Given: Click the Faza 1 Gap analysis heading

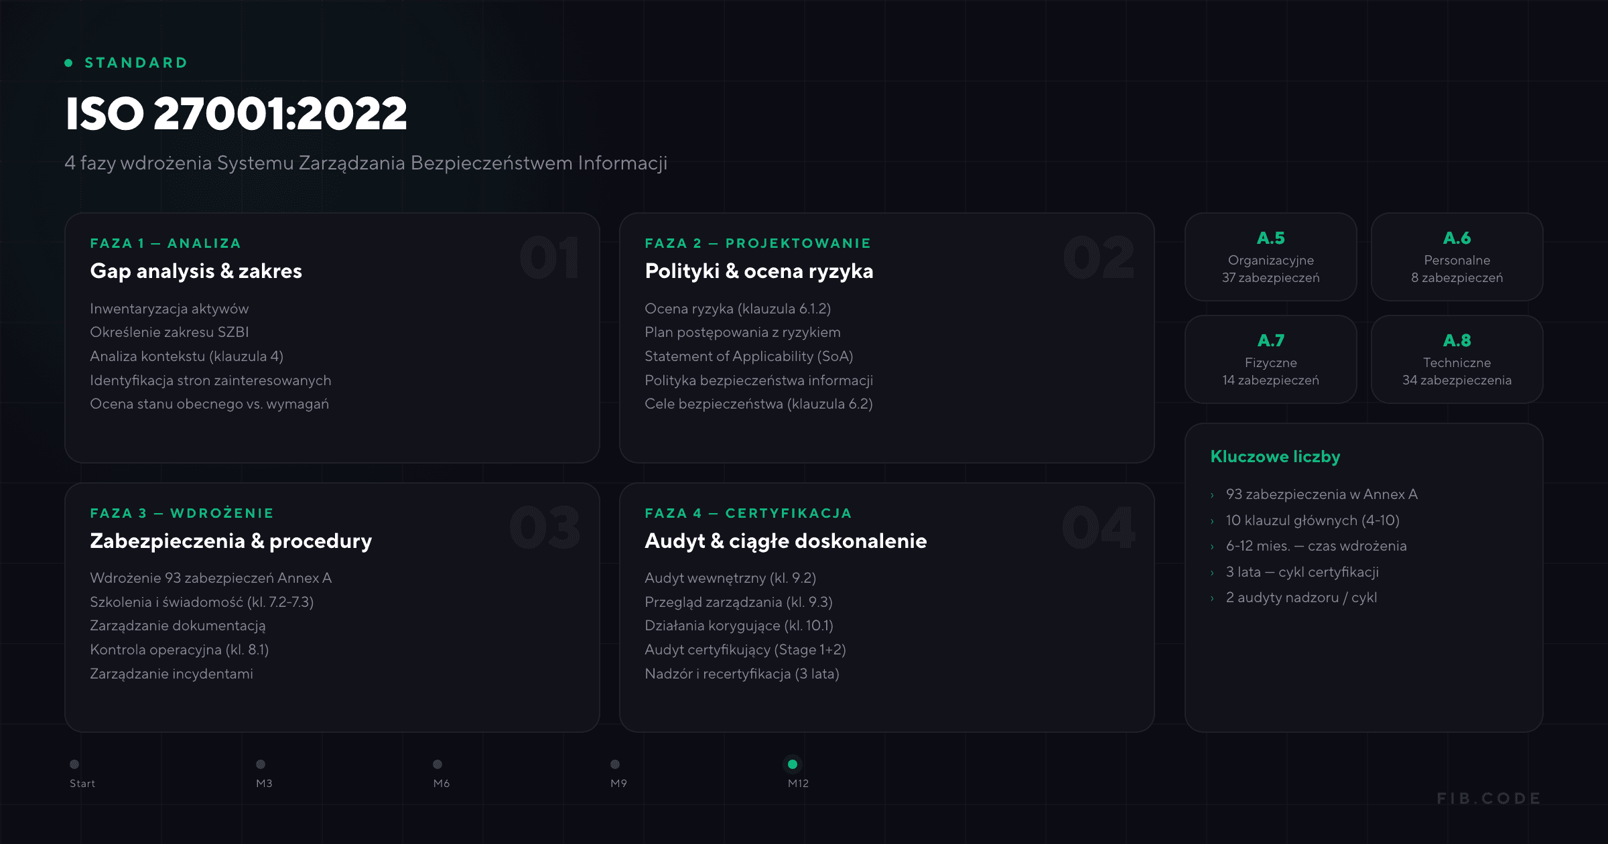Looking at the screenshot, I should click(x=196, y=271).
